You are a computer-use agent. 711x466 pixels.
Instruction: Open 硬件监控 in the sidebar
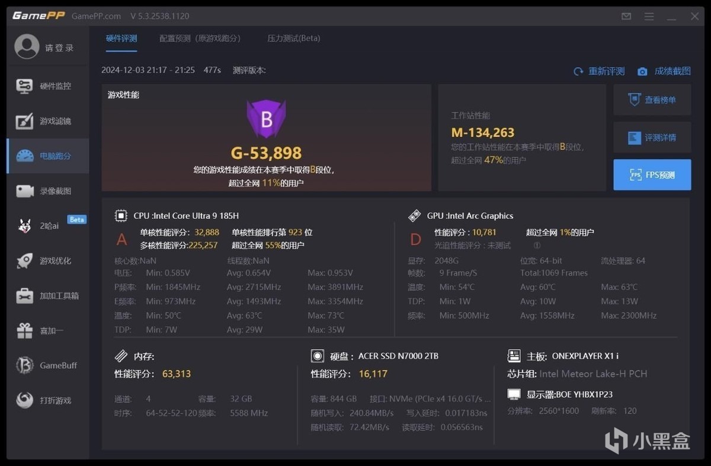click(x=47, y=86)
